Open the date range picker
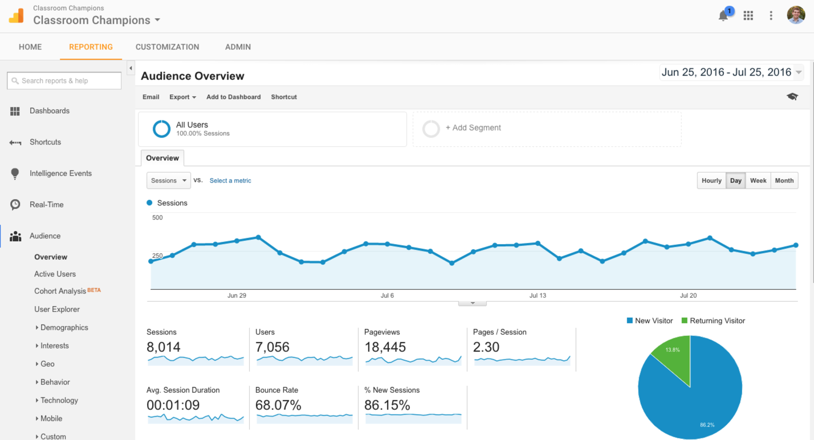The width and height of the screenshot is (814, 440). point(732,72)
